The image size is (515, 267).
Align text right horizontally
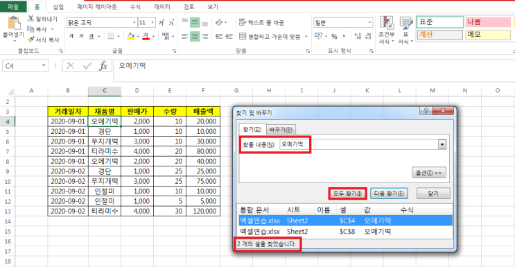(205, 36)
